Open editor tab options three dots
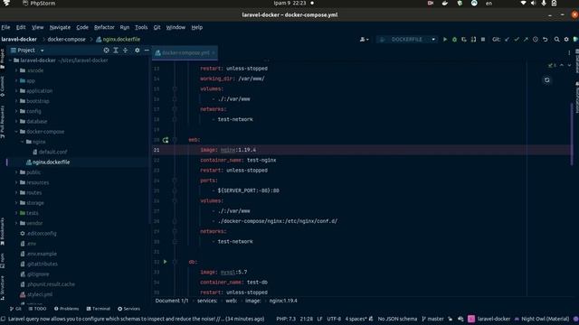Screen dimensions: 579x325 [x=569, y=52]
